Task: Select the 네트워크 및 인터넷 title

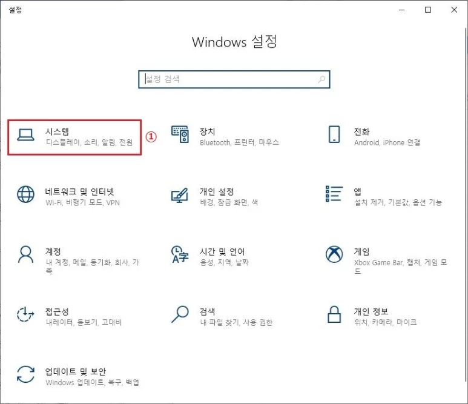Action: [80, 191]
